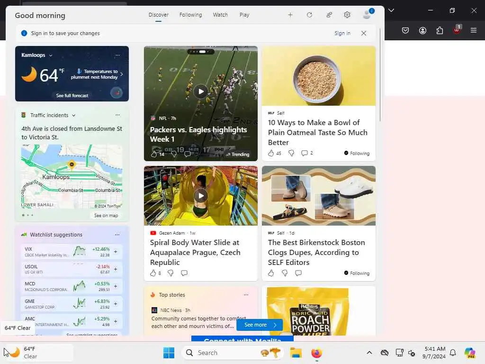Dislike the oatmeal article
The width and height of the screenshot is (485, 364).
(x=291, y=153)
